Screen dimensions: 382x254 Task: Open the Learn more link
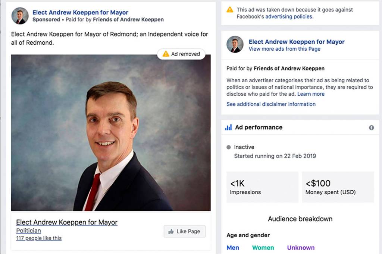311,94
